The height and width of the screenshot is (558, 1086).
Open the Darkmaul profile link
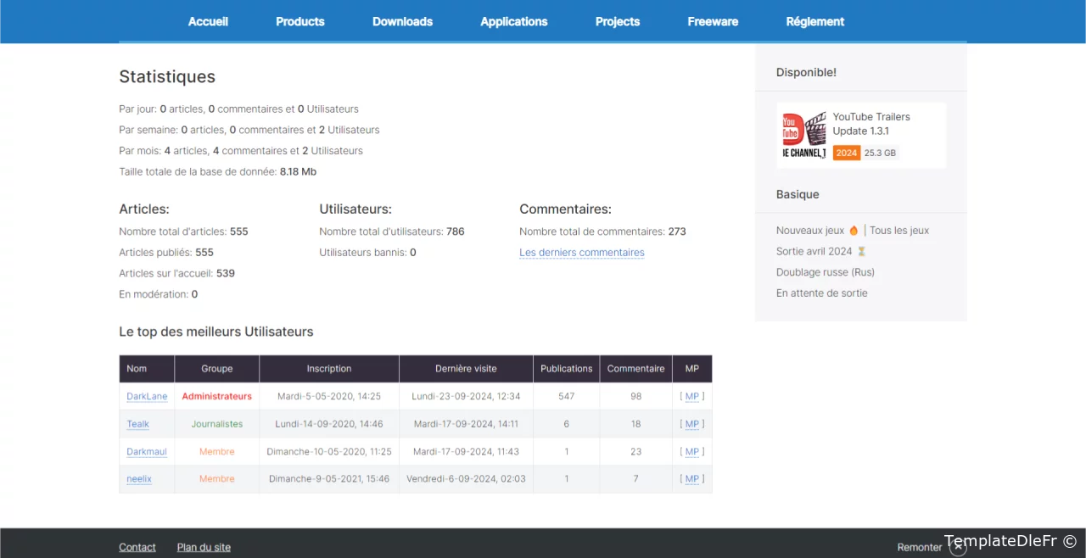point(147,452)
